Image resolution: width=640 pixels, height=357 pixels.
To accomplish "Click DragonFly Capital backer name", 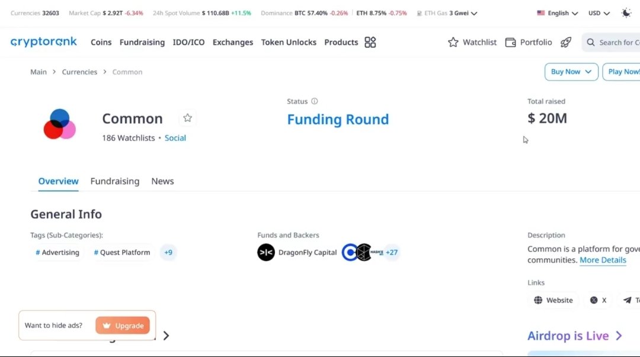I will tap(308, 253).
